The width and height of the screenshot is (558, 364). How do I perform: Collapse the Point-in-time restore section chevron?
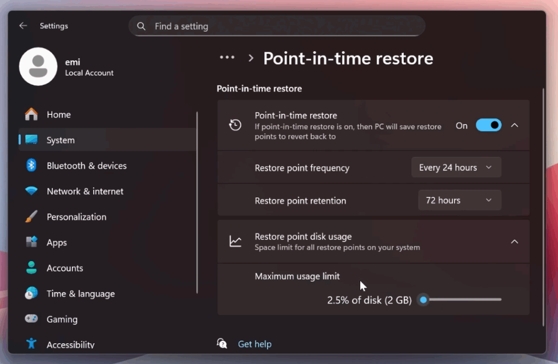tap(514, 125)
